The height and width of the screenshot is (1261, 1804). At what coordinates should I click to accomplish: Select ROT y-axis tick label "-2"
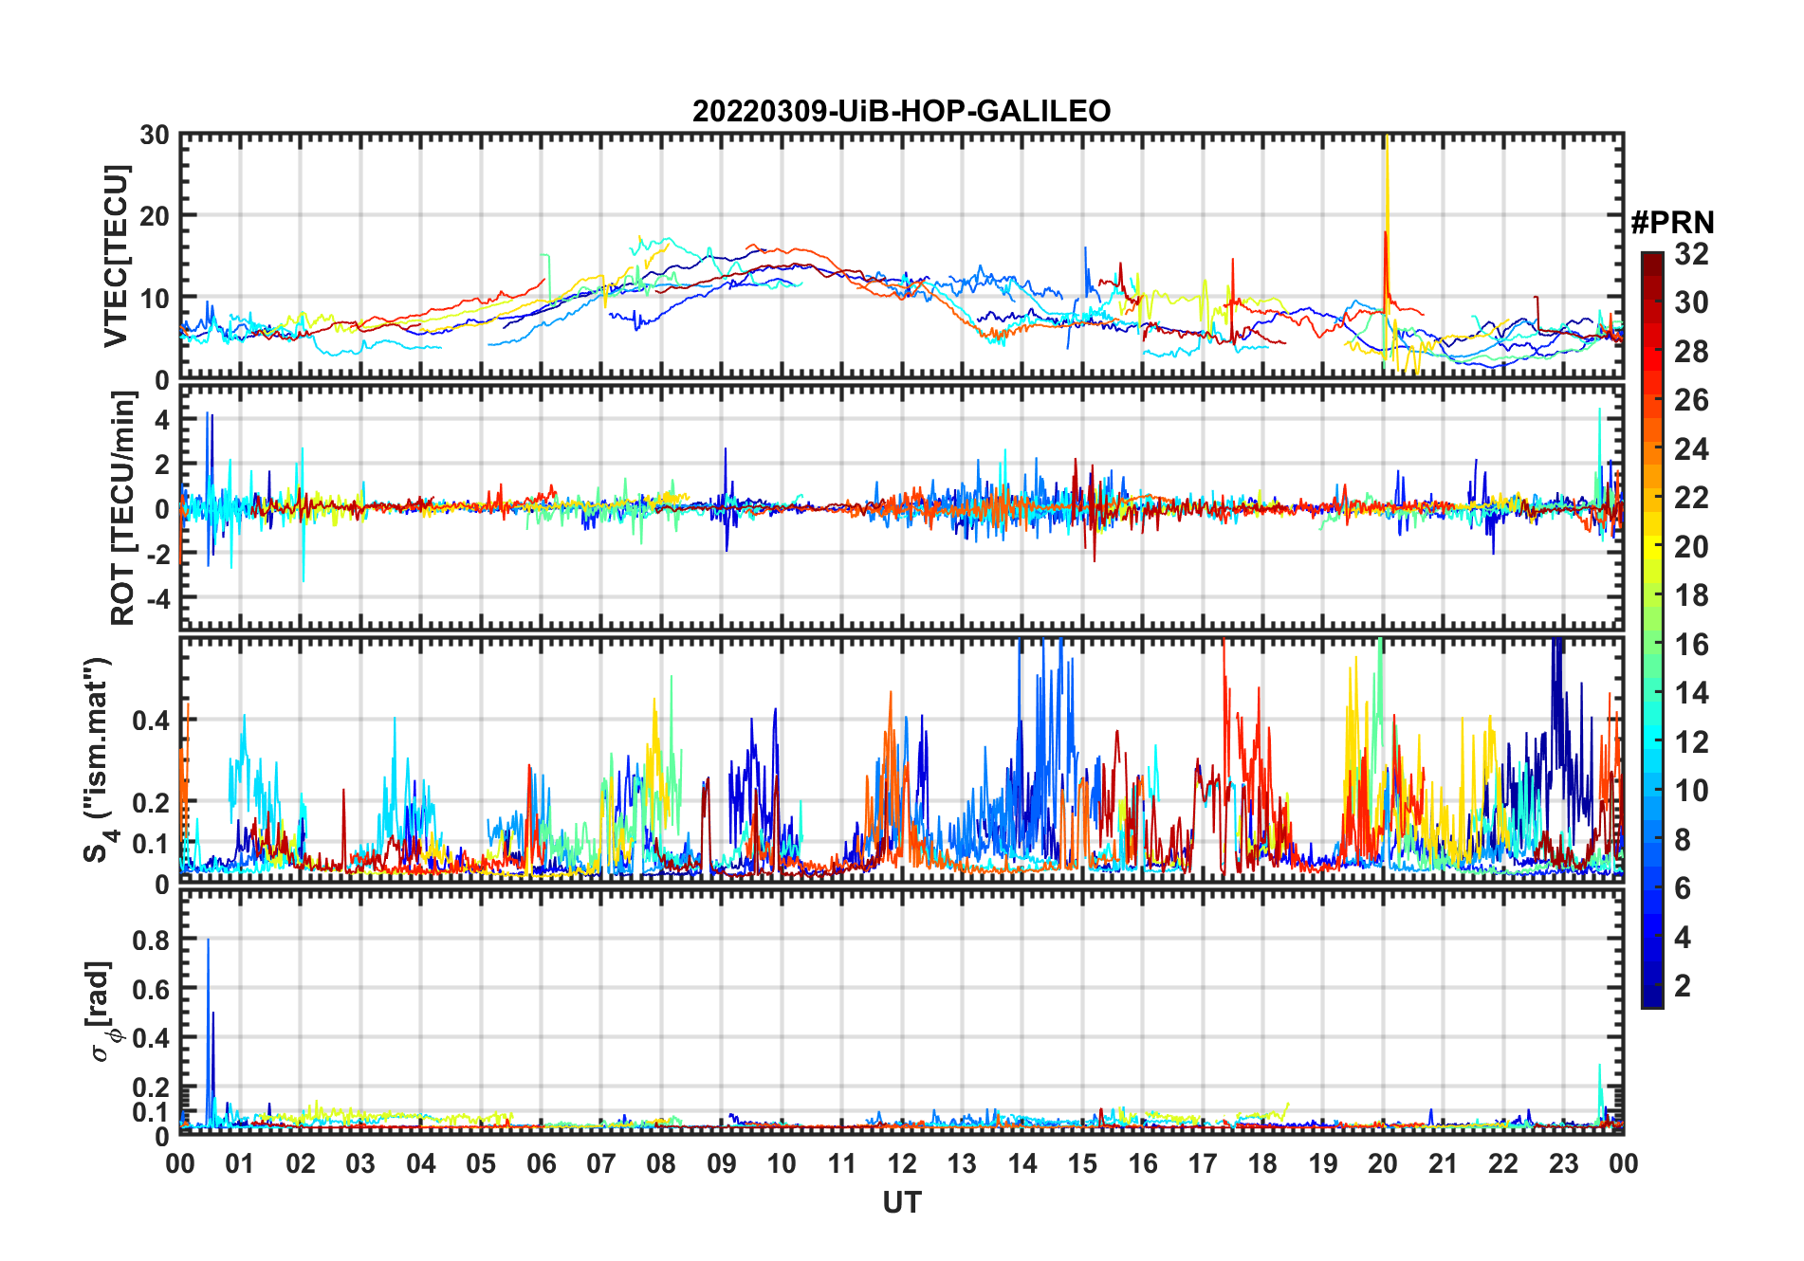click(158, 554)
